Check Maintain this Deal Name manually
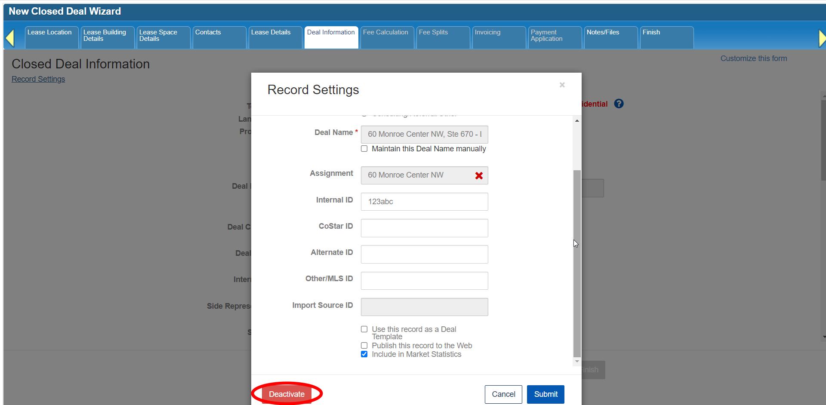The image size is (826, 405). [x=364, y=149]
